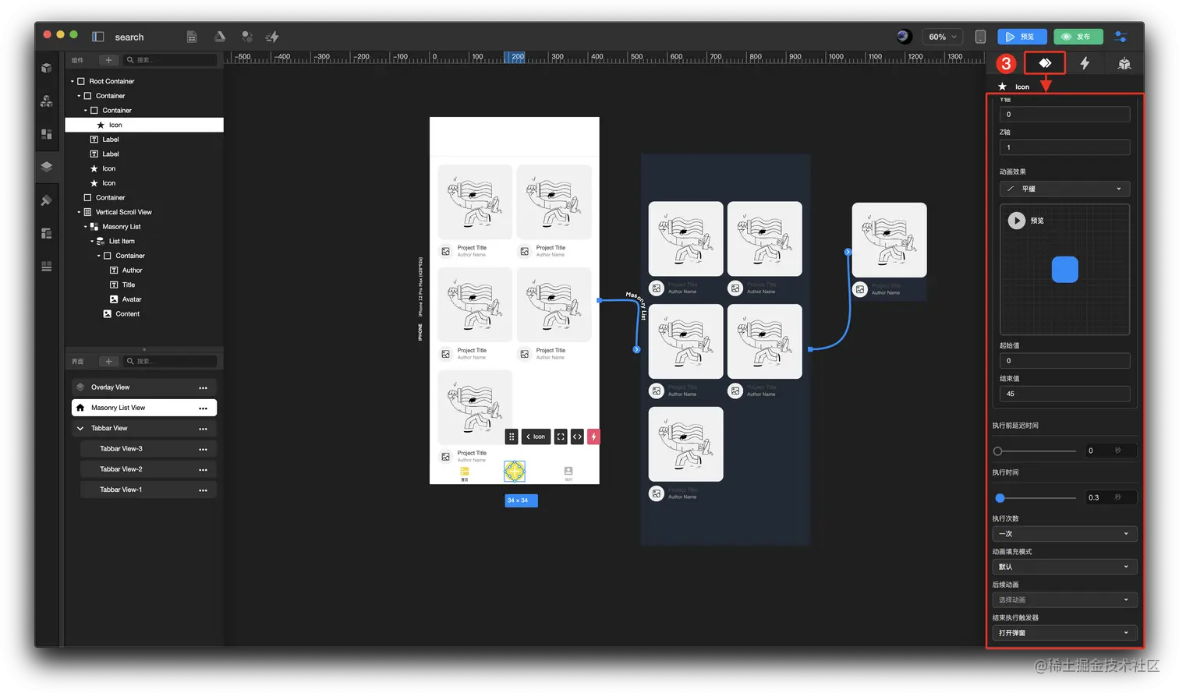
Task: Select the highlighted Icon layer row
Action: coord(144,125)
